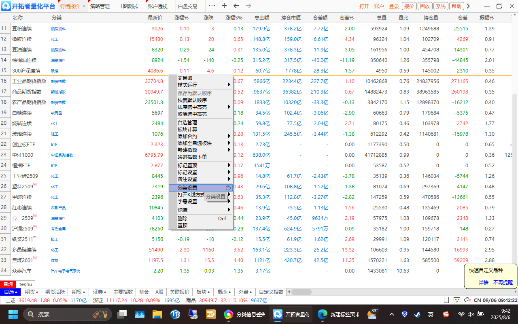Click 不再提醒 link in the popup
518x324 pixels.
[x=503, y=283]
